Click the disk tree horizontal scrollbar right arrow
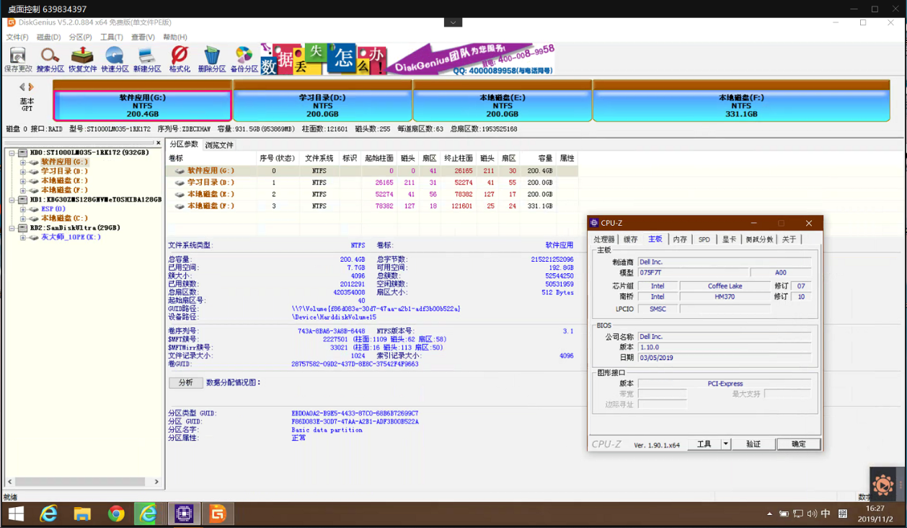Screen dimensions: 907x528 point(156,481)
